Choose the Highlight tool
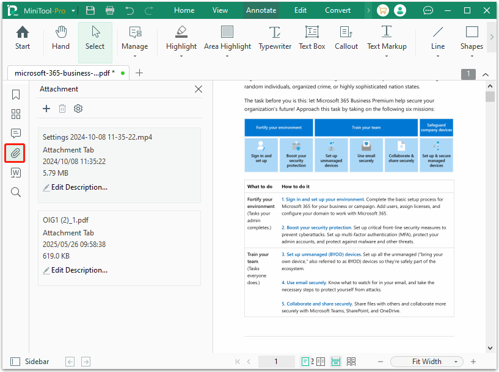The height and width of the screenshot is (372, 499). point(181,38)
